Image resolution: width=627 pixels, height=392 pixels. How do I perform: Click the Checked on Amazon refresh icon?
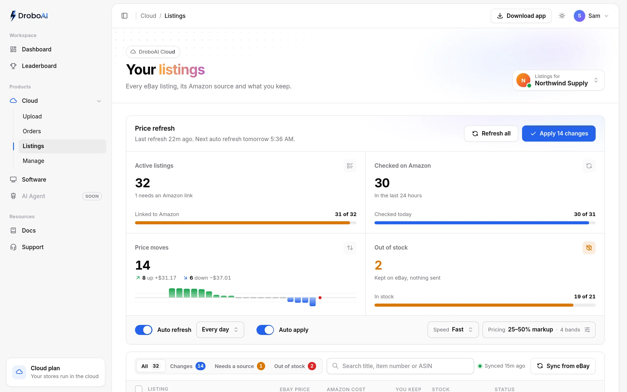coord(589,166)
